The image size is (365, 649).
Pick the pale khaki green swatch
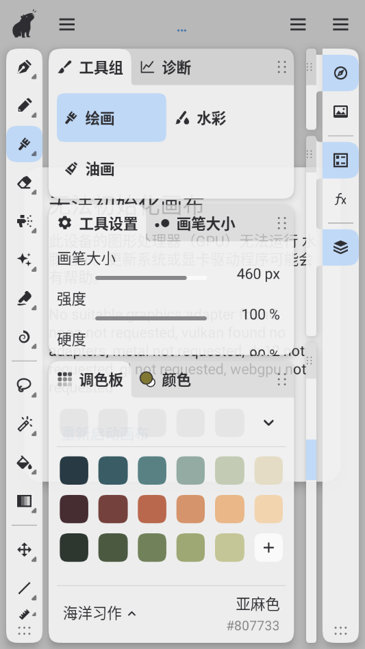tap(229, 548)
